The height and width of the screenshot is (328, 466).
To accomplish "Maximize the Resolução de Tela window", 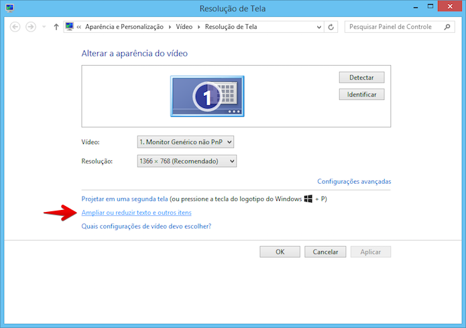I will click(430, 7).
